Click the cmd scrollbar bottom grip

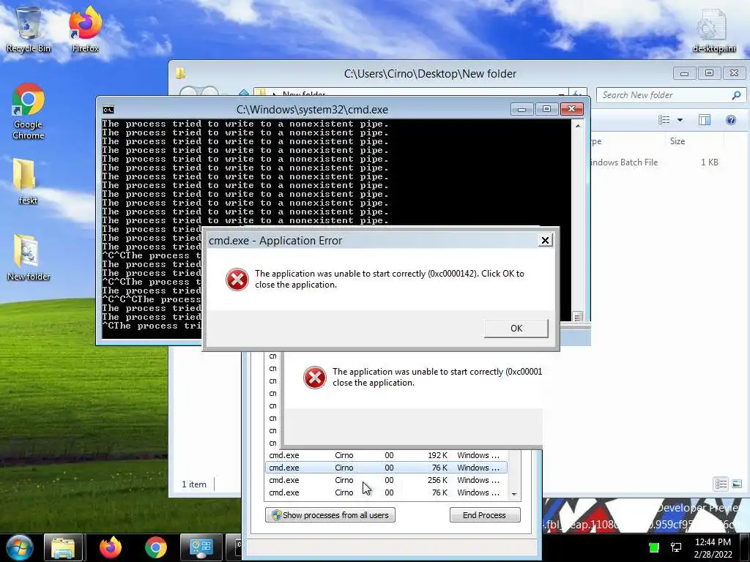pyautogui.click(x=578, y=316)
